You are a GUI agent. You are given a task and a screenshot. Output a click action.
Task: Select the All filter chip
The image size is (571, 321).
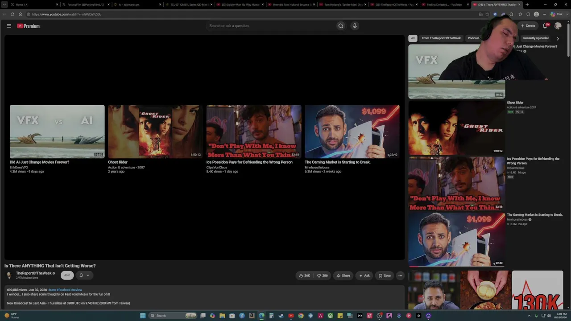(x=413, y=38)
